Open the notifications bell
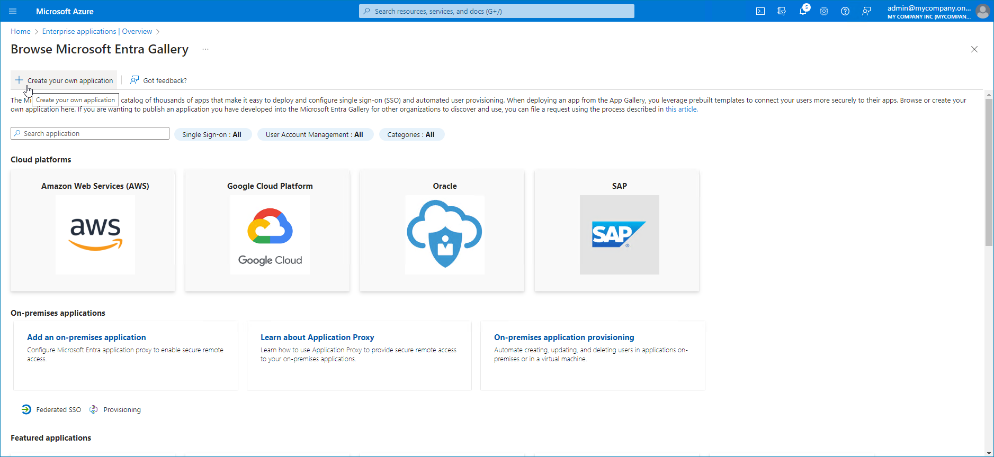This screenshot has width=994, height=457. click(x=803, y=11)
